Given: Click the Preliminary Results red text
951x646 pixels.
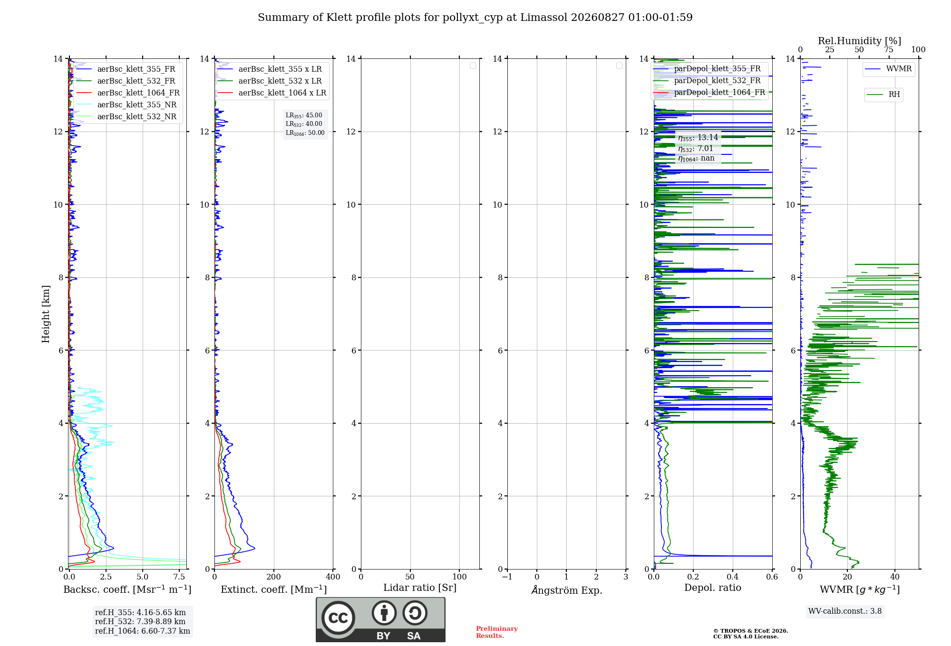Looking at the screenshot, I should coord(497,632).
